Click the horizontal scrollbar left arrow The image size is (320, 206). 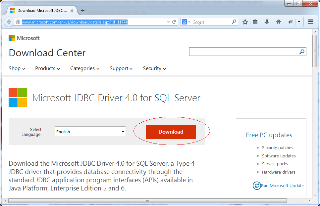[x=5, y=201]
